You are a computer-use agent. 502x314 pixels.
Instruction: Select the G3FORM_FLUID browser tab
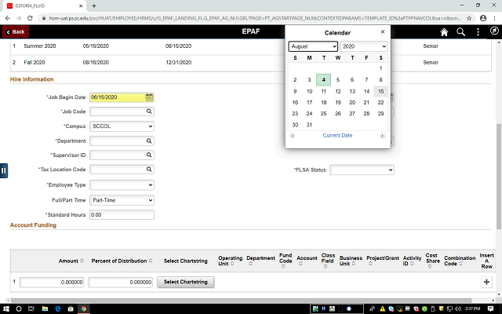coord(45,5)
